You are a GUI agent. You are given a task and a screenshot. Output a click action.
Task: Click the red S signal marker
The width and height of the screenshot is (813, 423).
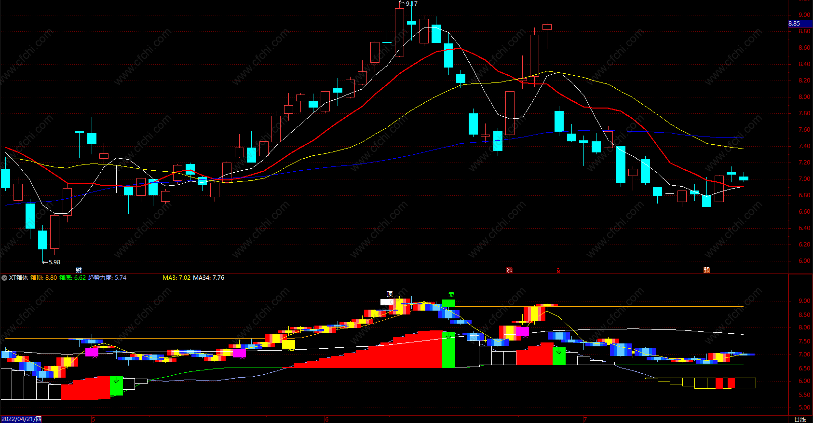[x=558, y=271]
